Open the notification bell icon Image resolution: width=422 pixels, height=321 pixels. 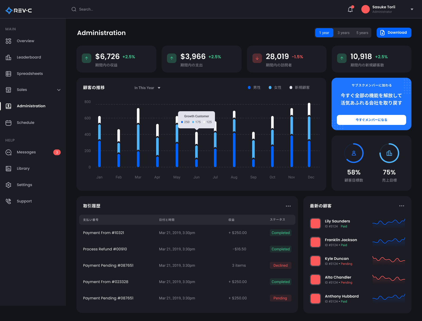coord(350,9)
